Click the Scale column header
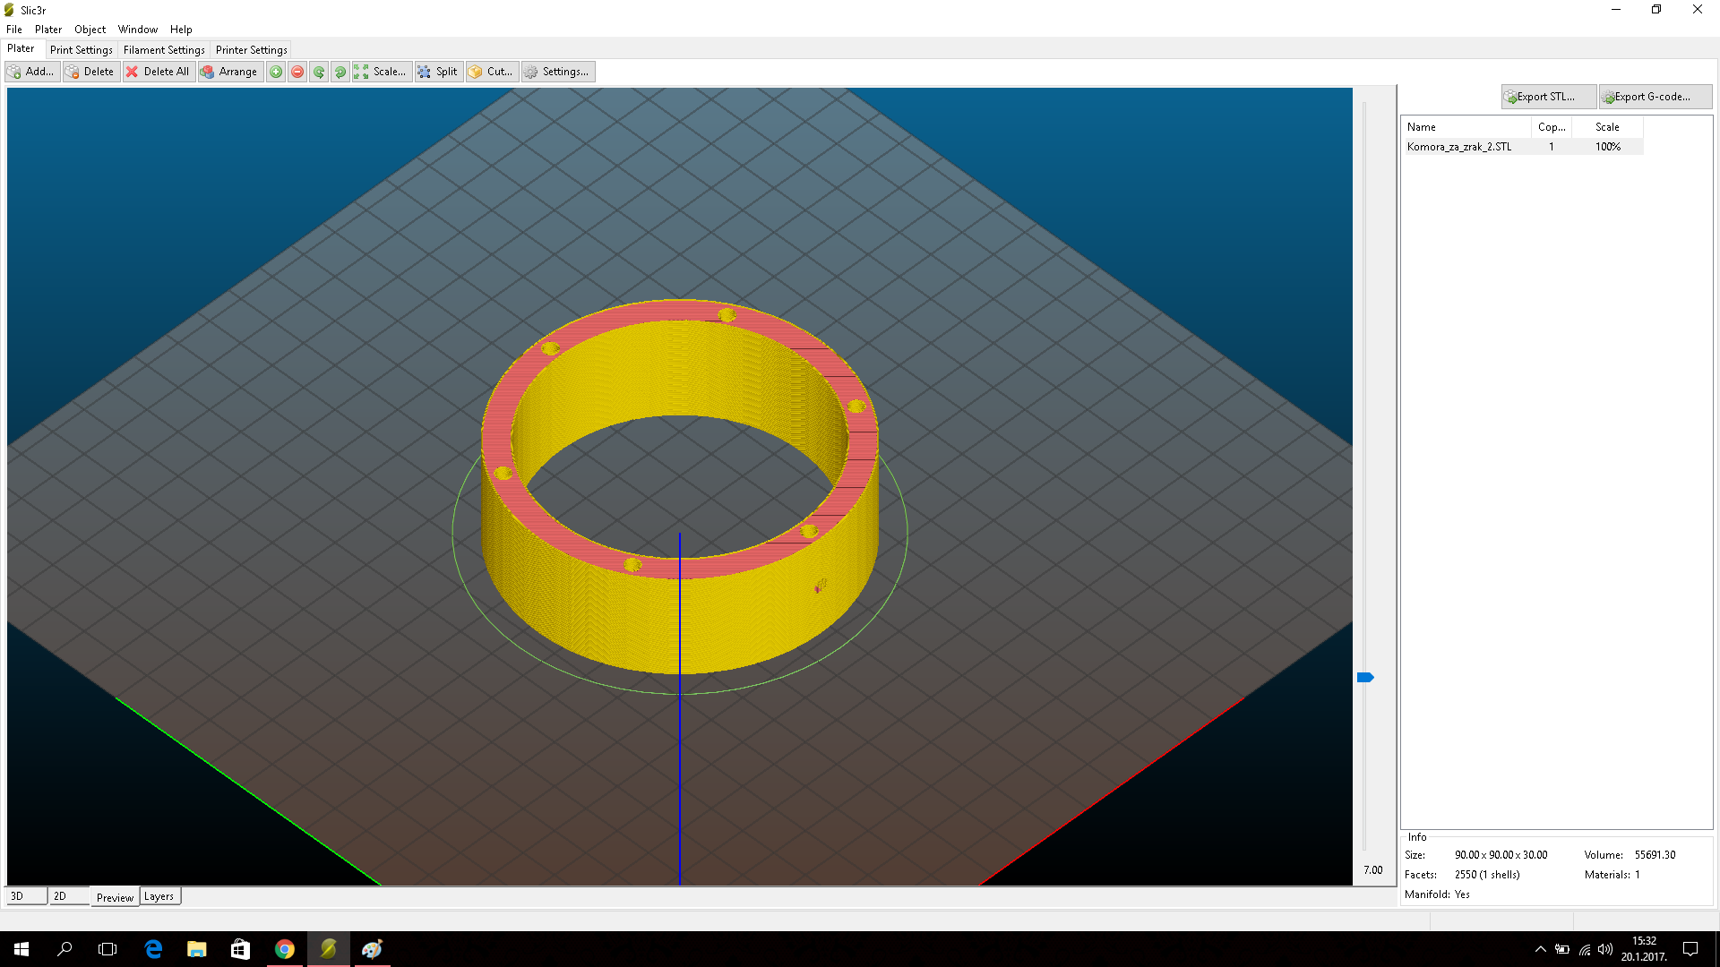This screenshot has width=1720, height=967. [1607, 127]
